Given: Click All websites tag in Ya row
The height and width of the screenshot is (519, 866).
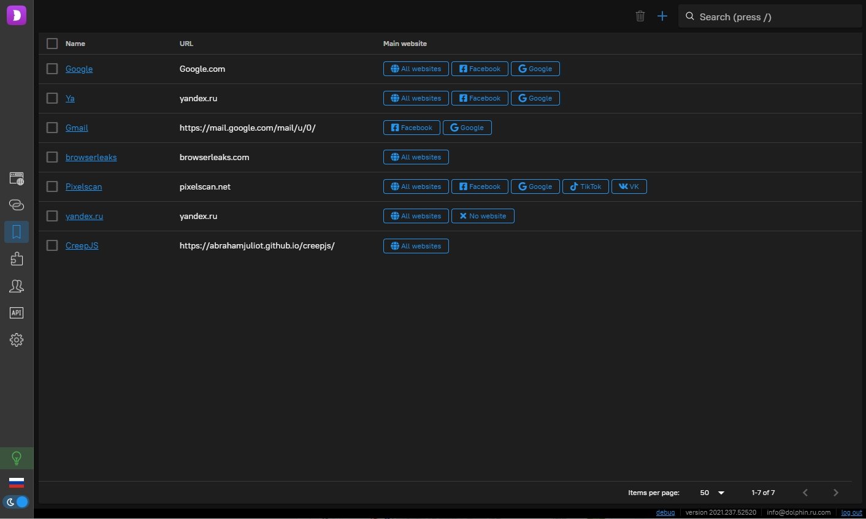Looking at the screenshot, I should (x=416, y=98).
